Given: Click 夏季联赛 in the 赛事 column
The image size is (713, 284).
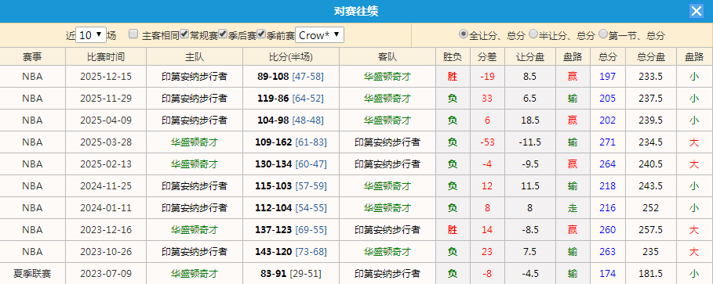Looking at the screenshot, I should (x=32, y=274).
